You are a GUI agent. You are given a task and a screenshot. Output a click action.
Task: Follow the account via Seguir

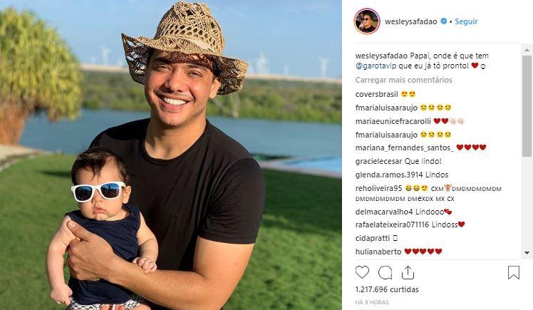tap(466, 21)
